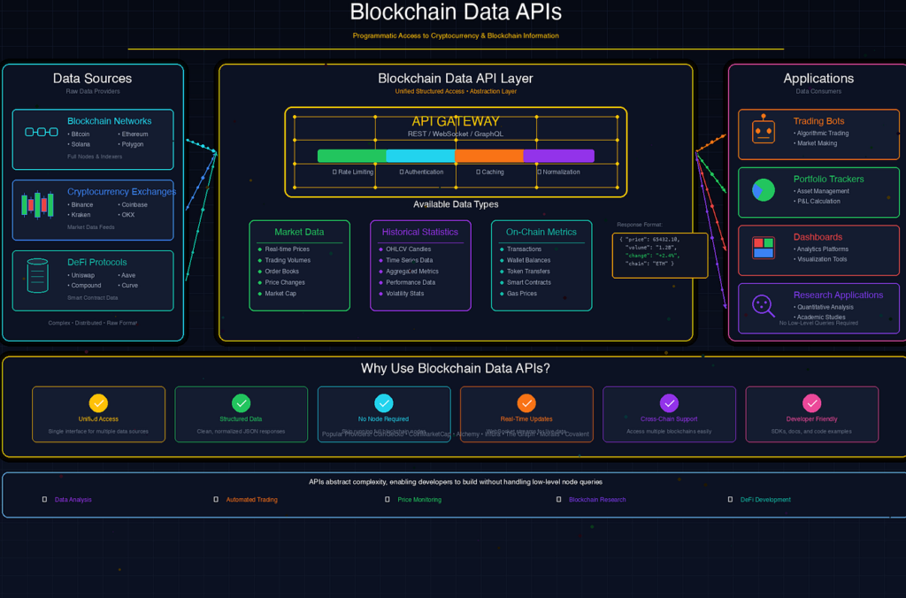This screenshot has height=598, width=906.
Task: Click the square icon beside Blockchain Research
Action: (559, 499)
